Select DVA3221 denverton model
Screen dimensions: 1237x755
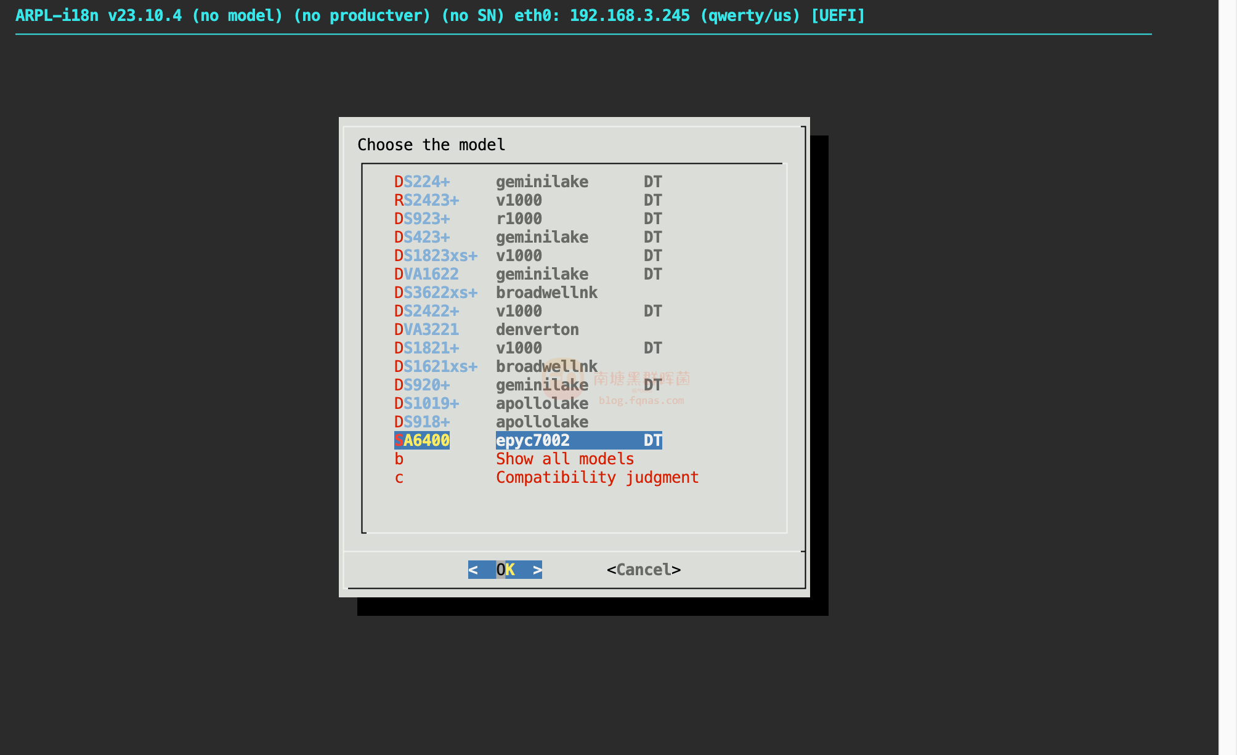click(487, 329)
